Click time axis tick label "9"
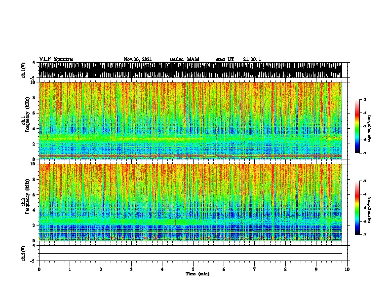Screen dimensions: 391x302 (x=316, y=269)
